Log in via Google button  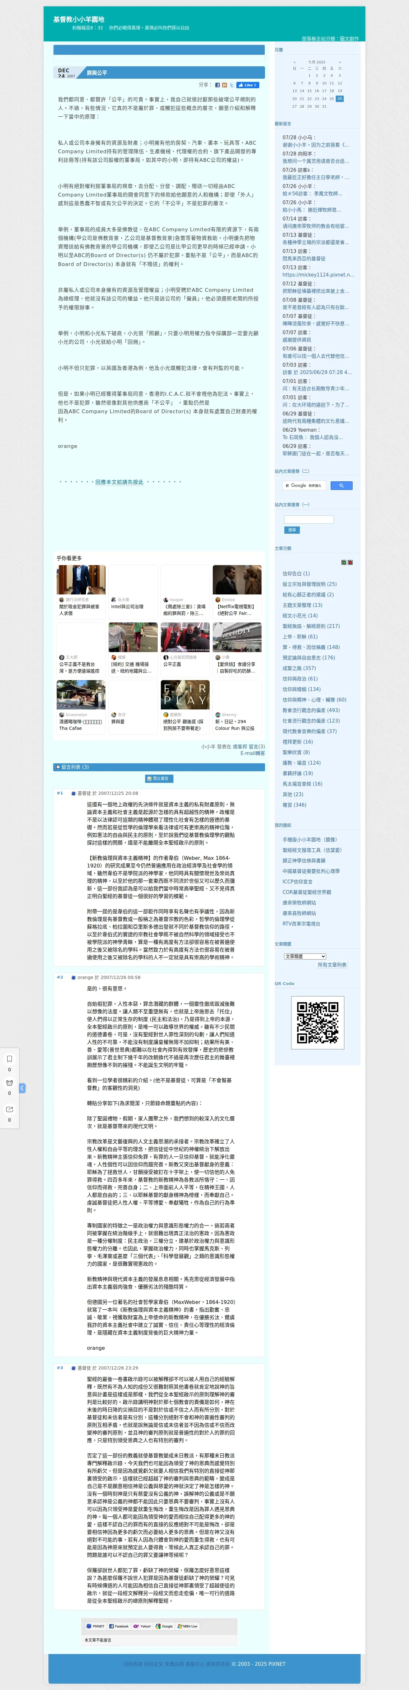164,1626
